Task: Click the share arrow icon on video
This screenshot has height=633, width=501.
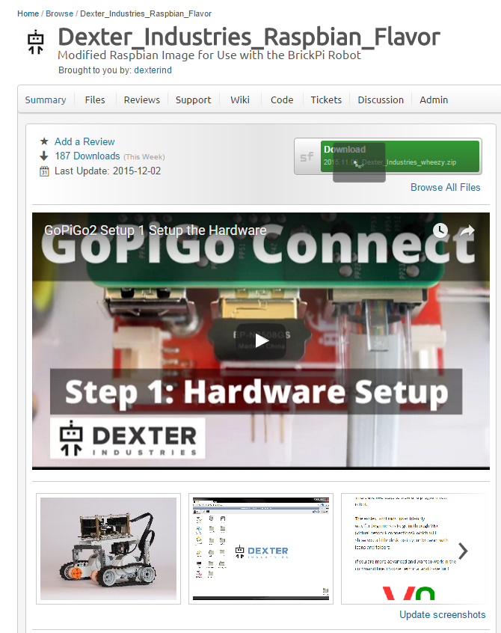Action: (x=467, y=230)
